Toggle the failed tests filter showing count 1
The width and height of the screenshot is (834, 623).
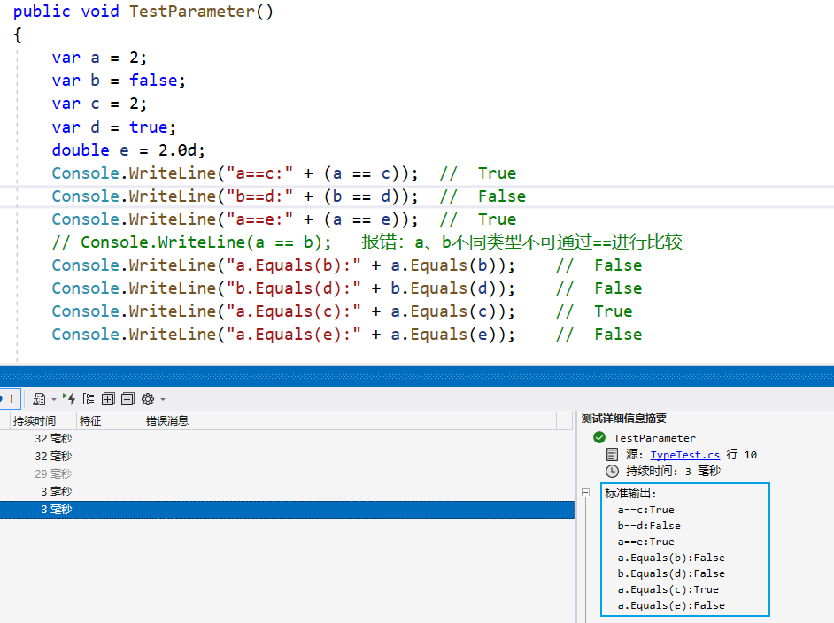click(x=8, y=399)
